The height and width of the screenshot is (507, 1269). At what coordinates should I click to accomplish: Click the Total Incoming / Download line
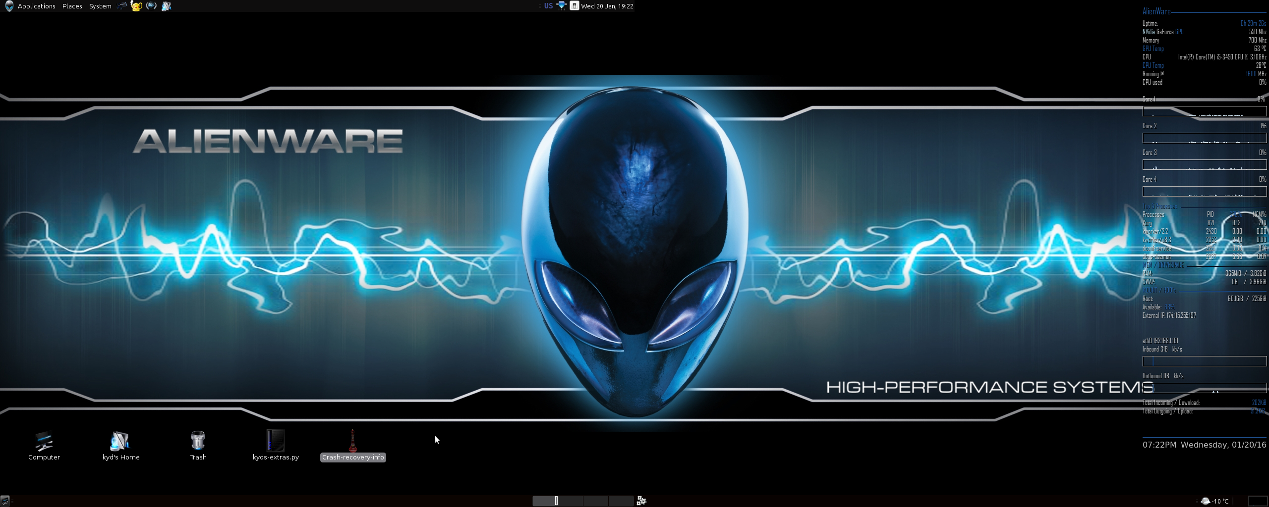coord(1204,403)
